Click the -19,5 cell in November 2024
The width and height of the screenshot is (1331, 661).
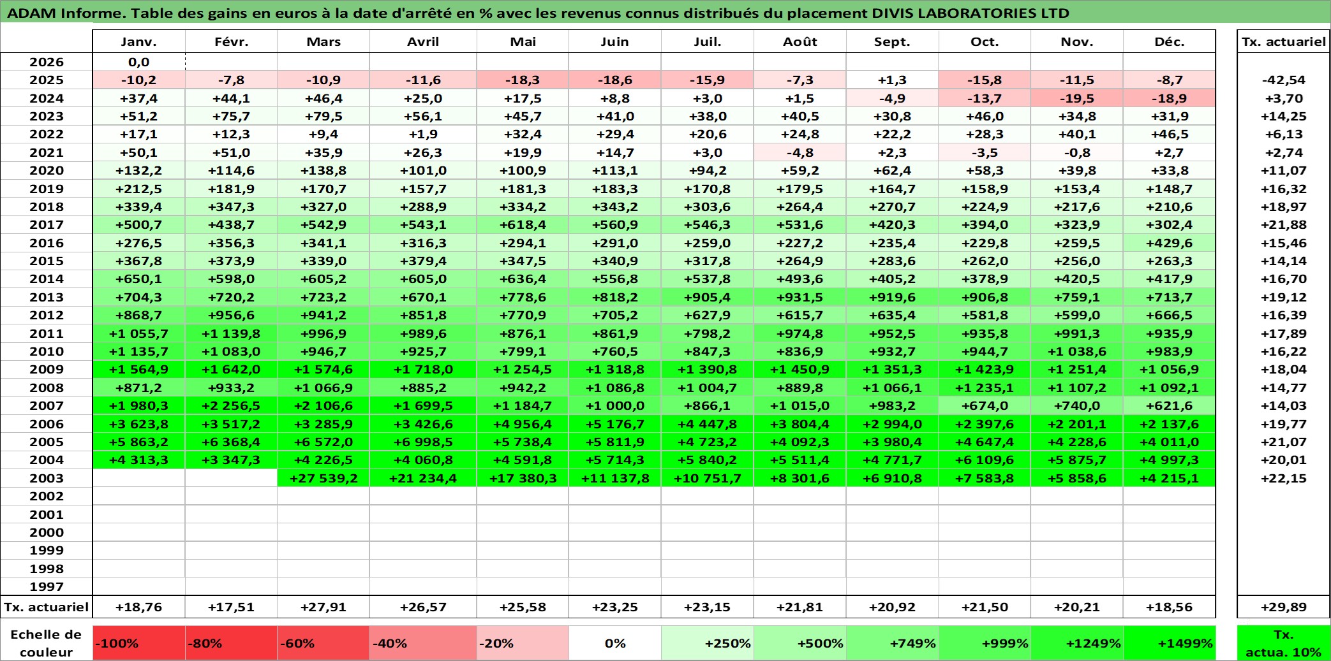tap(1077, 98)
